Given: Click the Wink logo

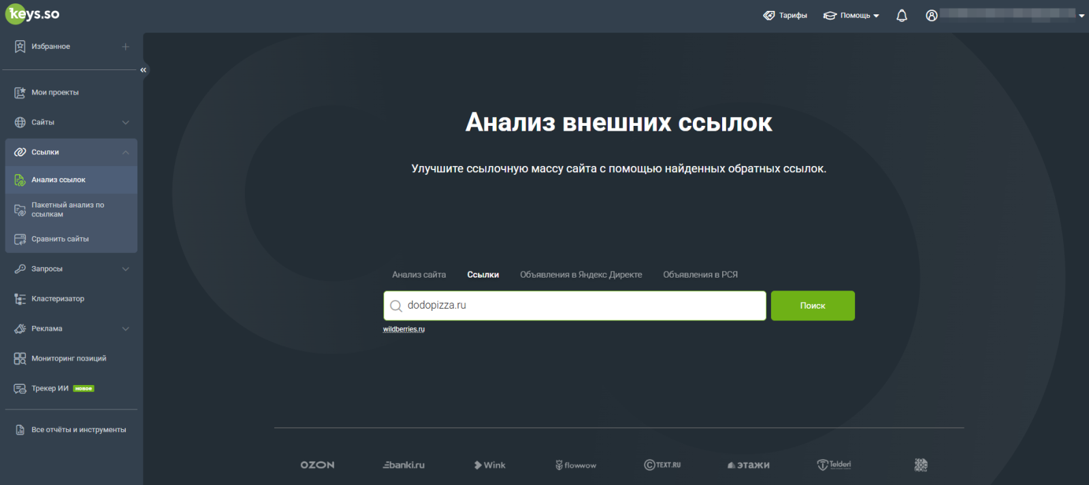Looking at the screenshot, I should tap(490, 465).
